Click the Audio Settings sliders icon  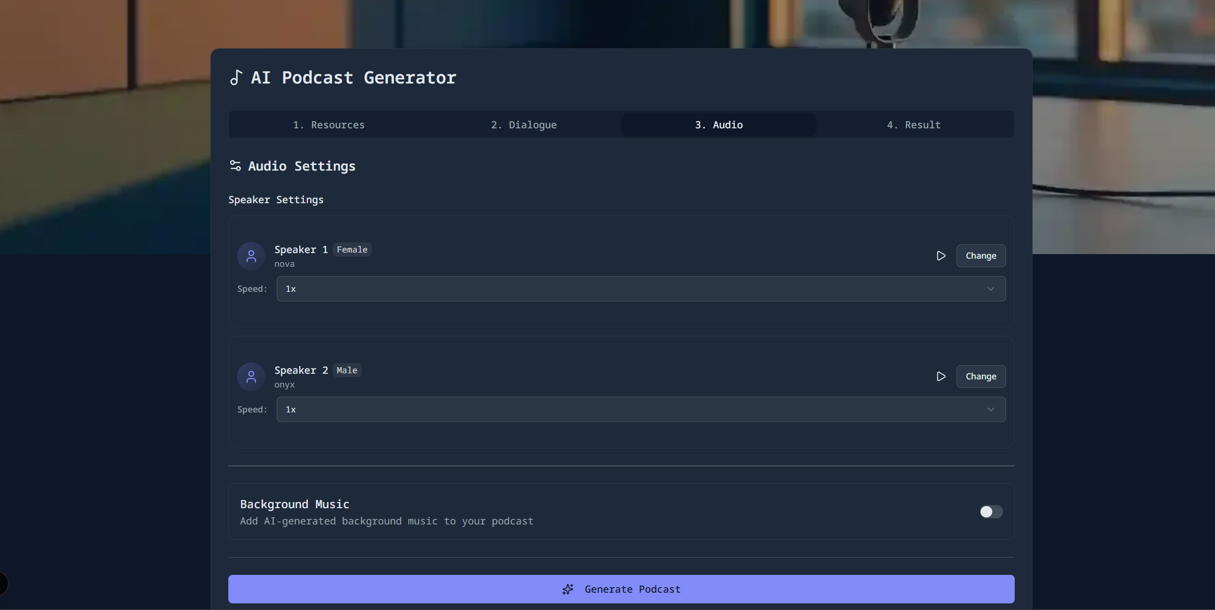coord(235,166)
